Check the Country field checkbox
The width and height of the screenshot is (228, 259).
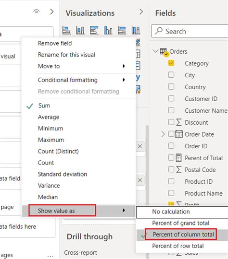(x=171, y=86)
